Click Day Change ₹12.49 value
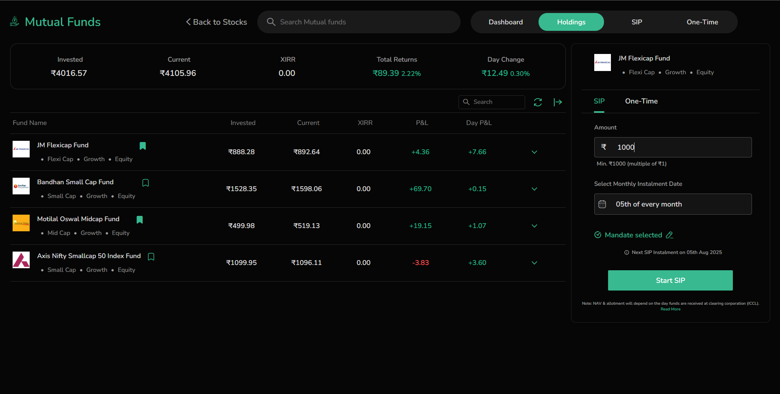The image size is (780, 394). click(x=495, y=73)
